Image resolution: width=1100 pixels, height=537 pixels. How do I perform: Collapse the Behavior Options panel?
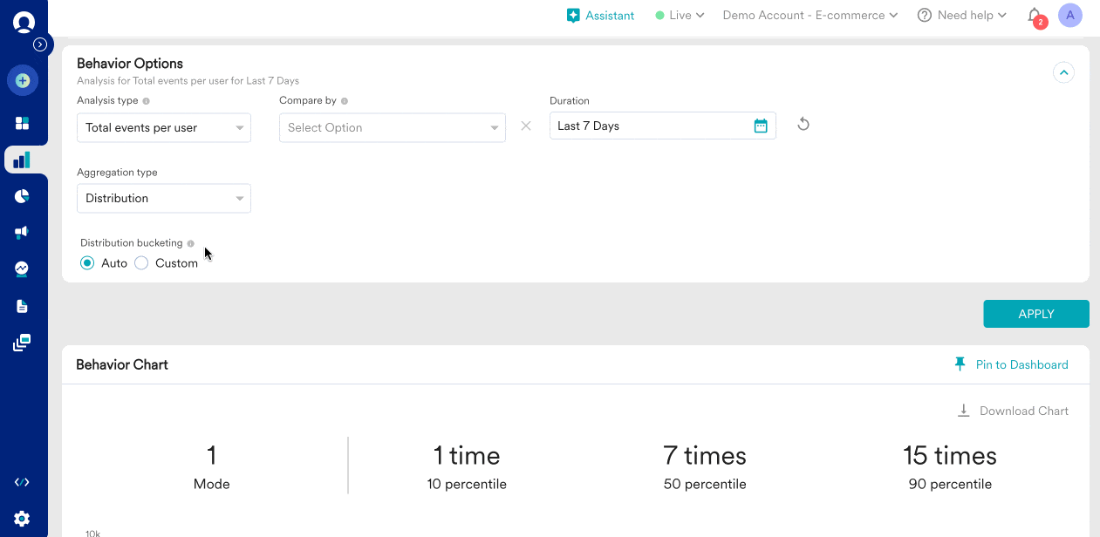(1063, 72)
